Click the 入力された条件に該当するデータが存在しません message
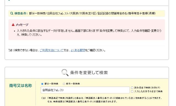The height and width of the screenshot is (106, 176). click(89, 33)
